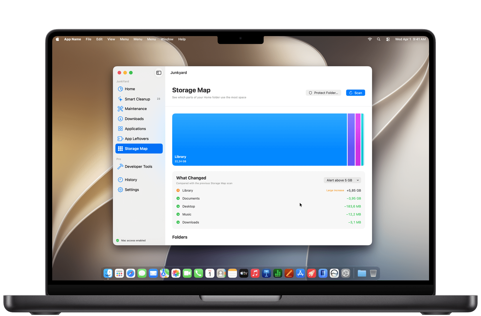The width and height of the screenshot is (481, 316).
Task: Select the blue Library block in the map
Action: [259, 140]
